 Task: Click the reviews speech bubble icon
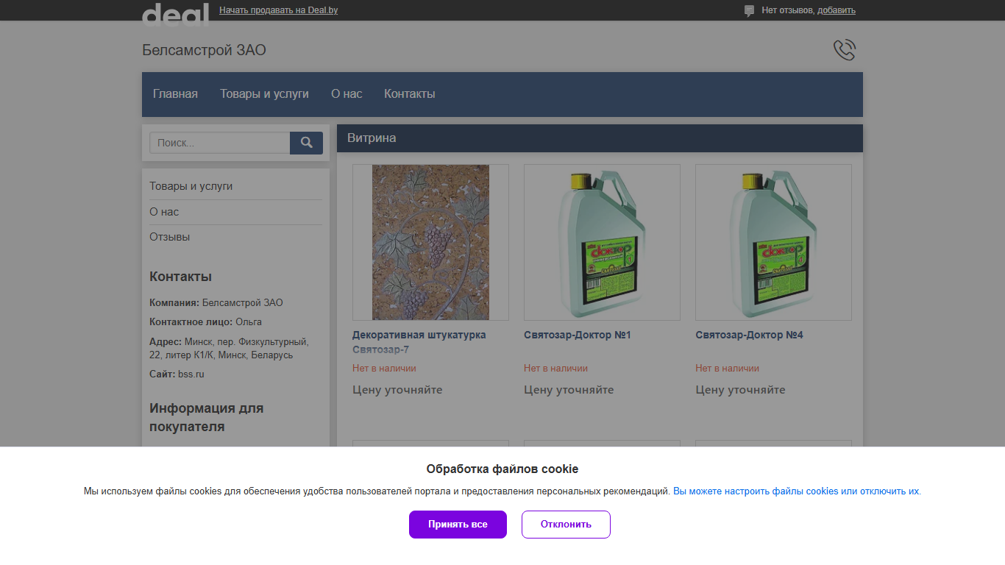pos(749,11)
